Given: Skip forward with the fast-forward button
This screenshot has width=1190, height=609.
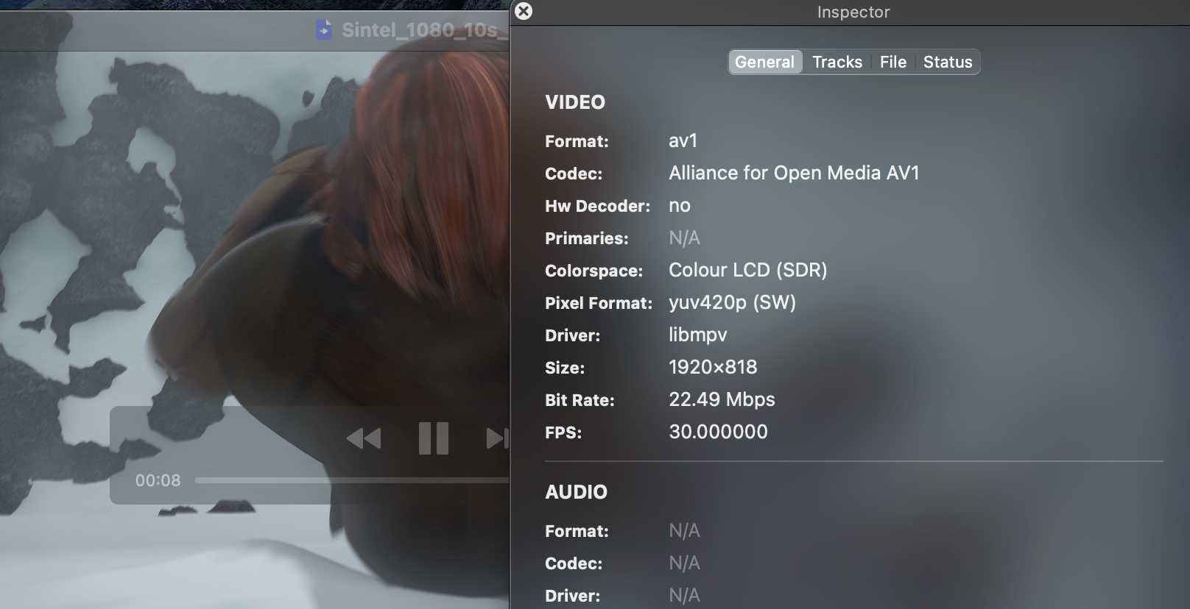Looking at the screenshot, I should (x=498, y=439).
